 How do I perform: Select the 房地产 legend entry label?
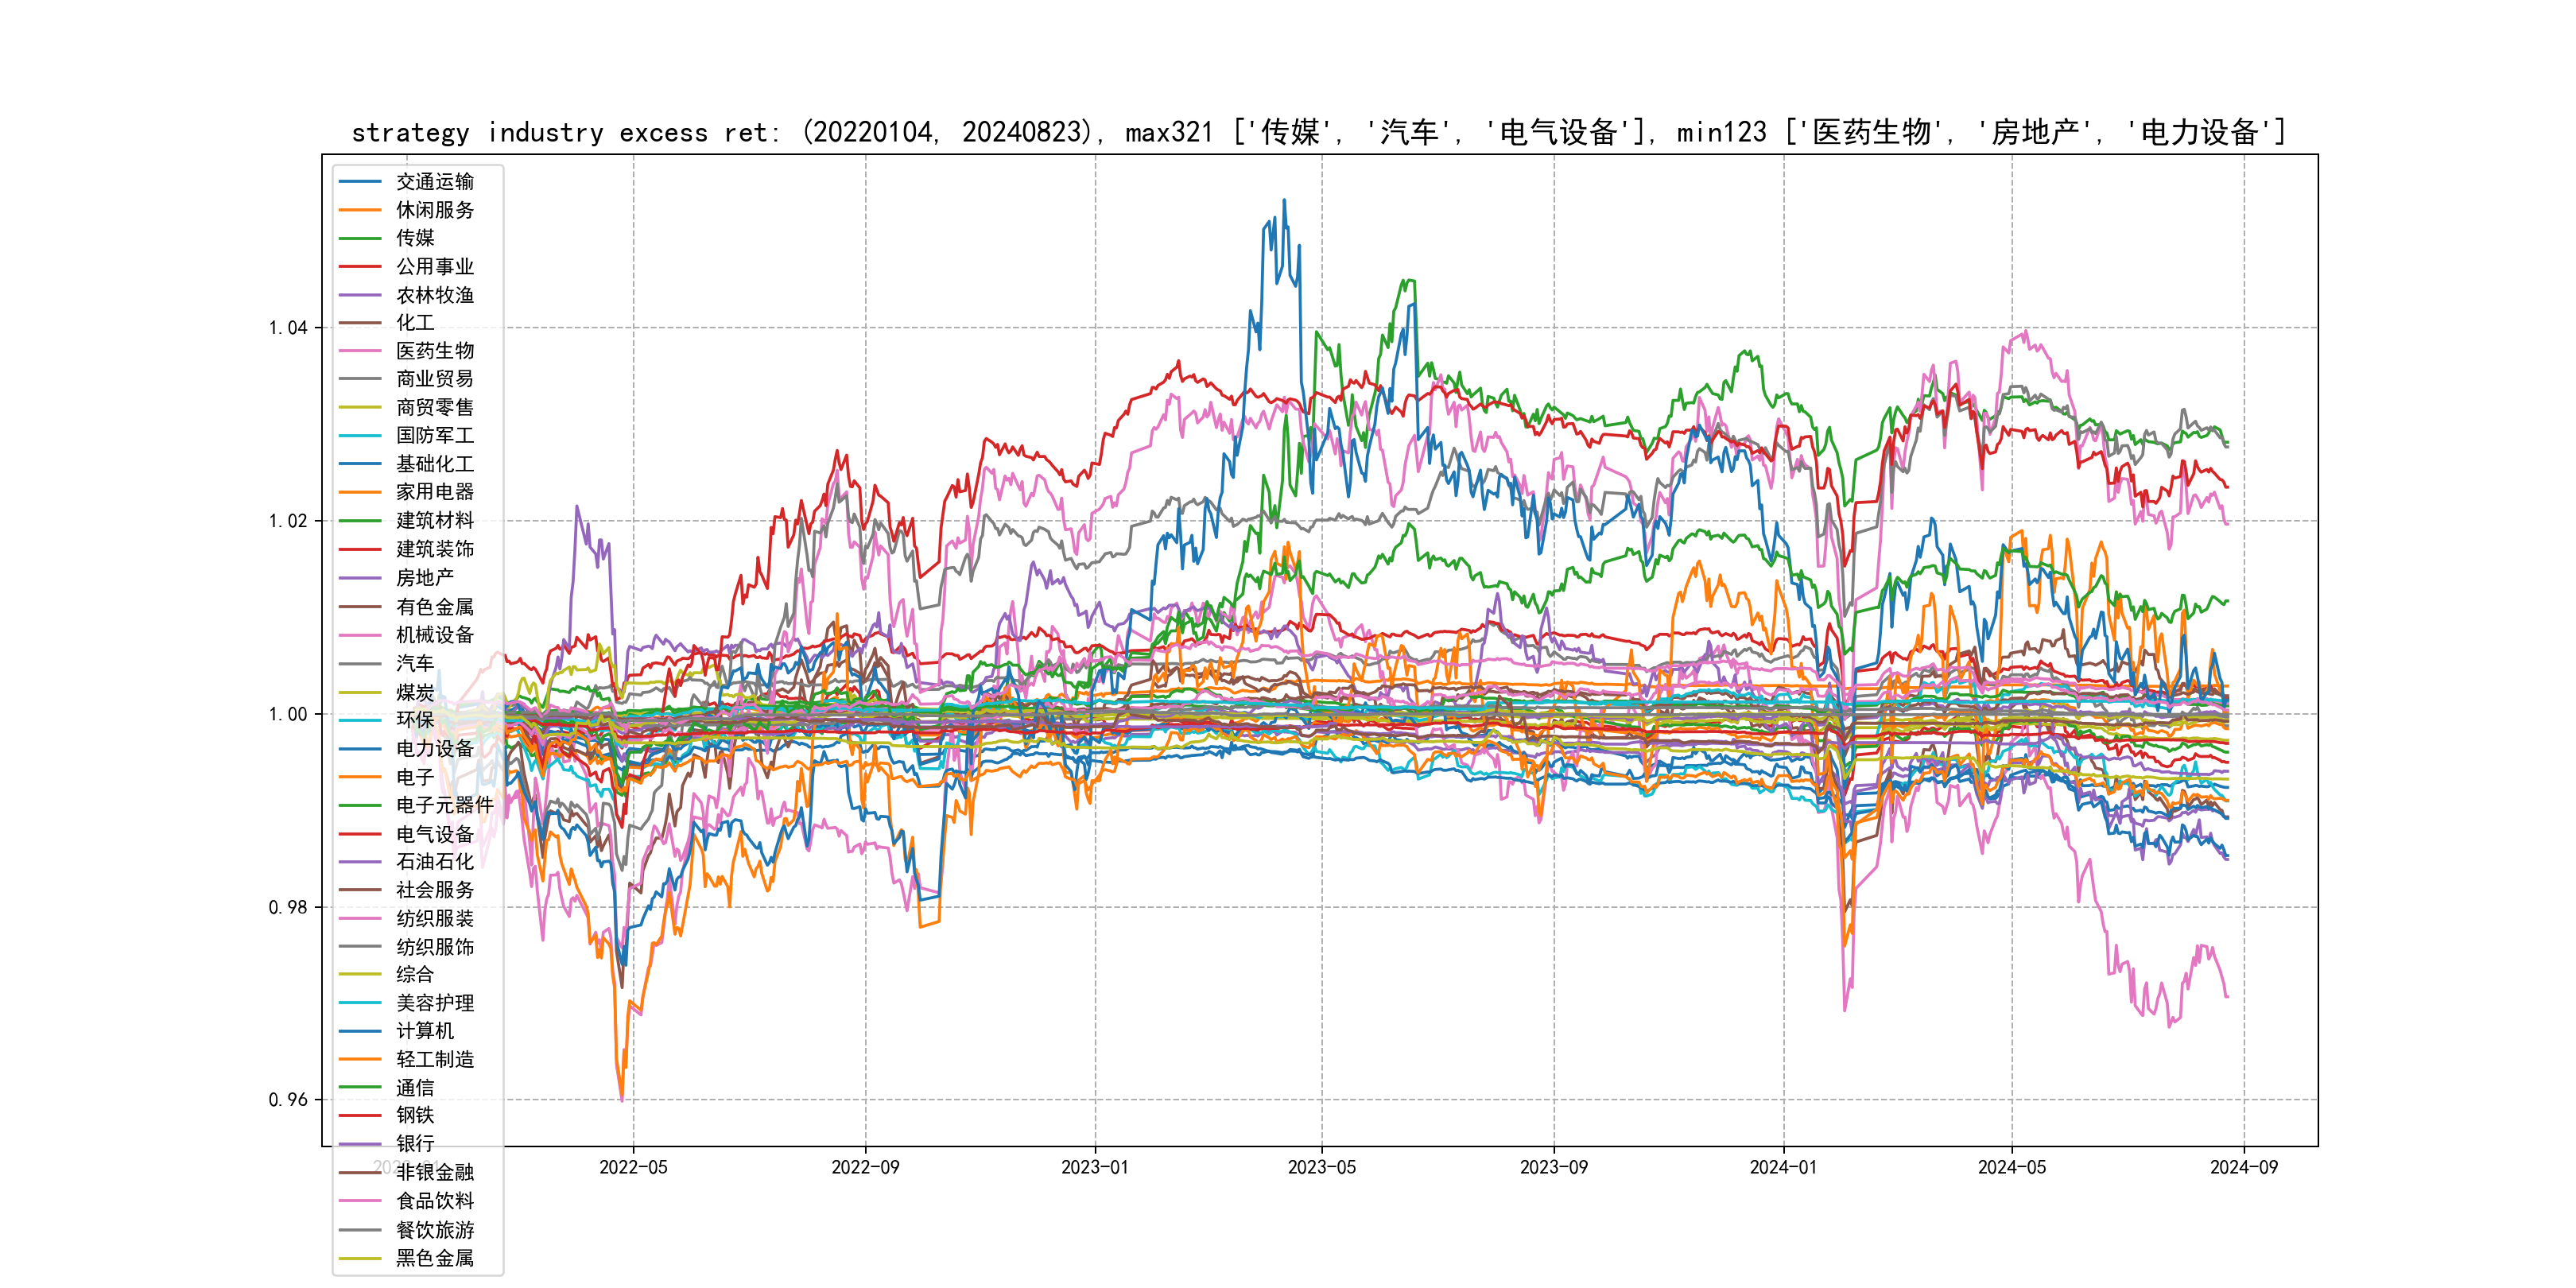pos(424,578)
